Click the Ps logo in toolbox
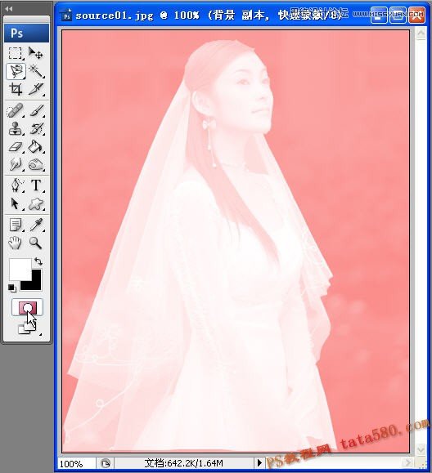The height and width of the screenshot is (473, 432). click(x=26, y=33)
